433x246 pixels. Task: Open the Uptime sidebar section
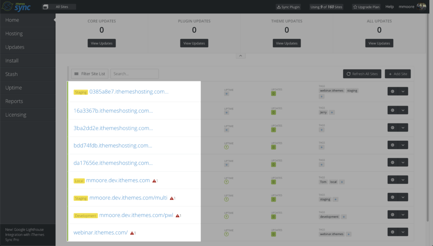pyautogui.click(x=27, y=88)
